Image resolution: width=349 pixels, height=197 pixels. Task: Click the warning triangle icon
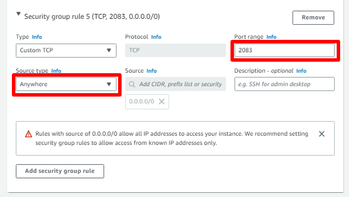click(x=28, y=134)
